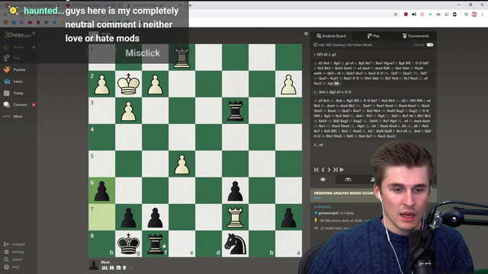Open the Learn section in the sidebar
This screenshot has width=488, height=274.
(x=13, y=81)
